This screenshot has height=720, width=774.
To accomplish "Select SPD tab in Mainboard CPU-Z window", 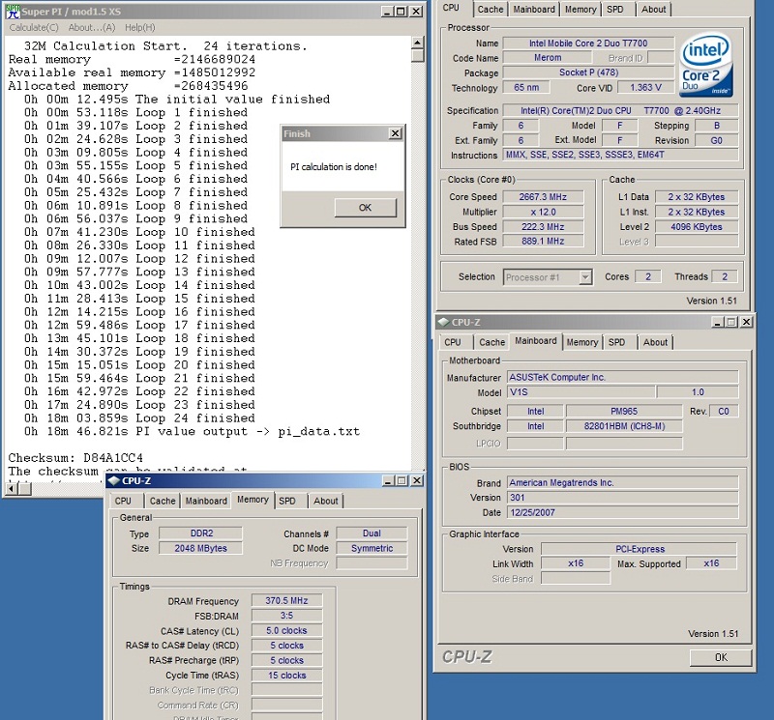I will click(616, 342).
